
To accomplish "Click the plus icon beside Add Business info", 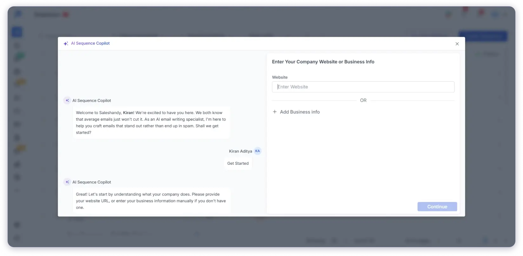I will pos(275,112).
